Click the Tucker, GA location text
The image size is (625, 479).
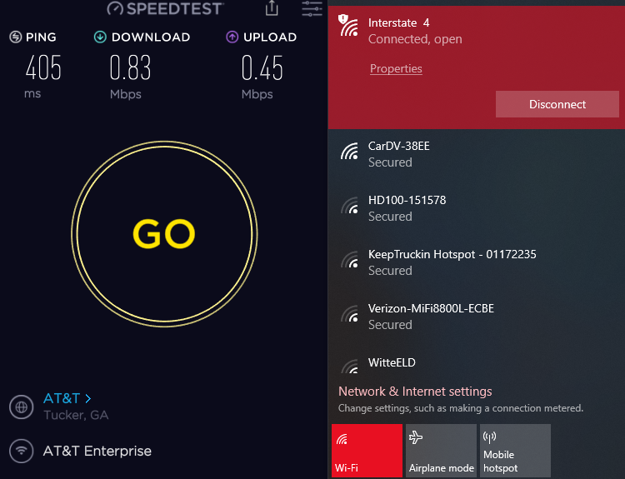coord(76,415)
